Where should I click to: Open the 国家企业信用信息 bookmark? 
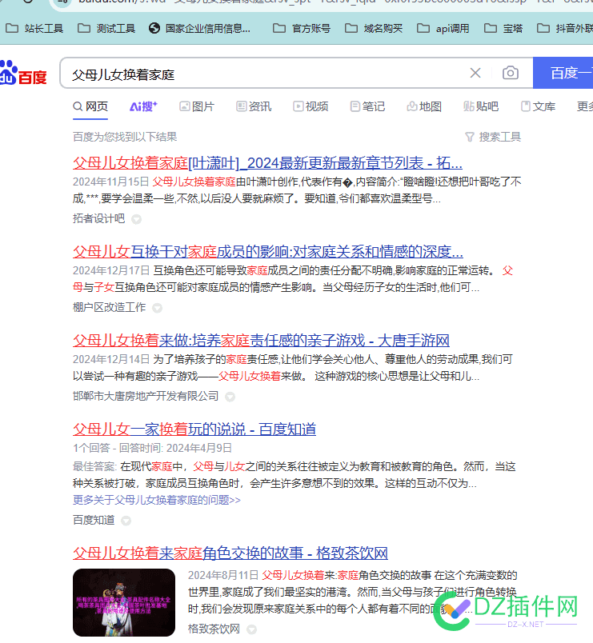click(x=199, y=28)
